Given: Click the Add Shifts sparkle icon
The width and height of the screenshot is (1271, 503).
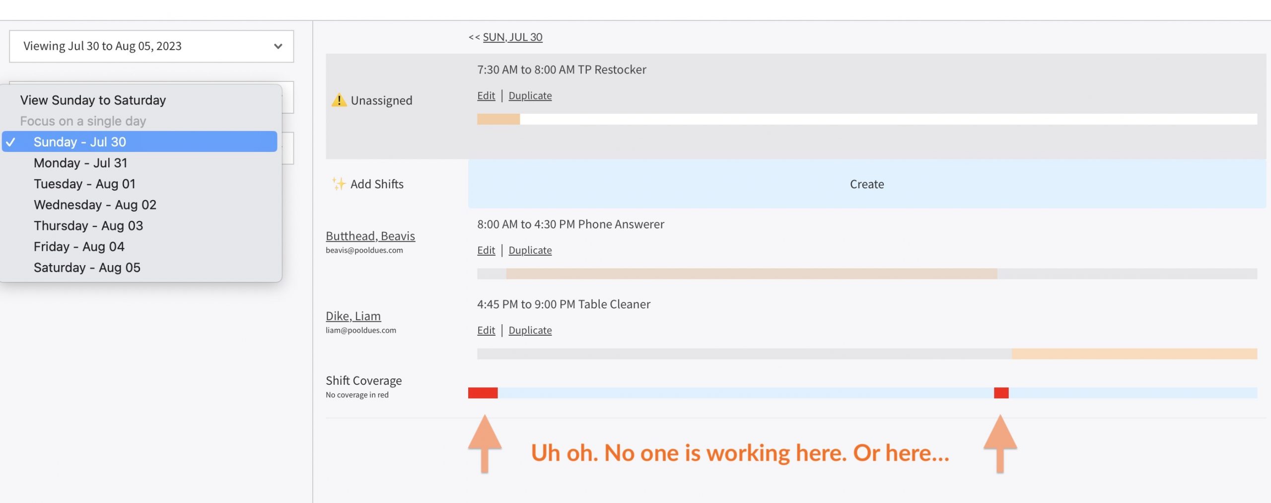Looking at the screenshot, I should tap(339, 184).
